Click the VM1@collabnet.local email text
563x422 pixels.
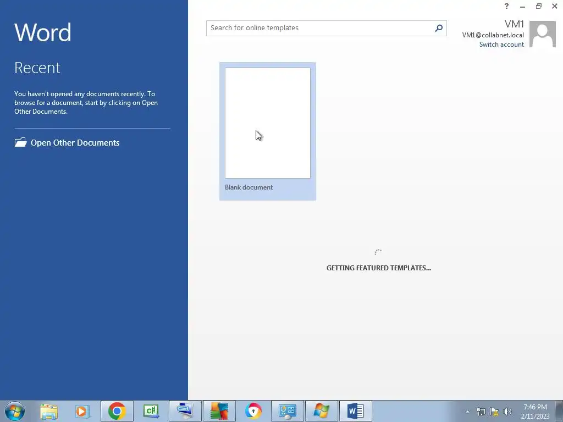493,35
